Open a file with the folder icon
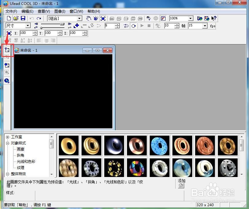This screenshot has height=209, width=249. pos(16,18)
